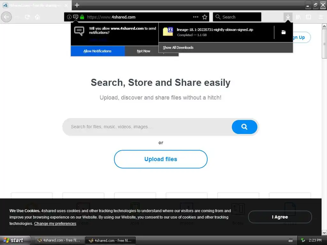Click the browser Search box
Viewport: 327px width, 245px height.
tap(237, 17)
